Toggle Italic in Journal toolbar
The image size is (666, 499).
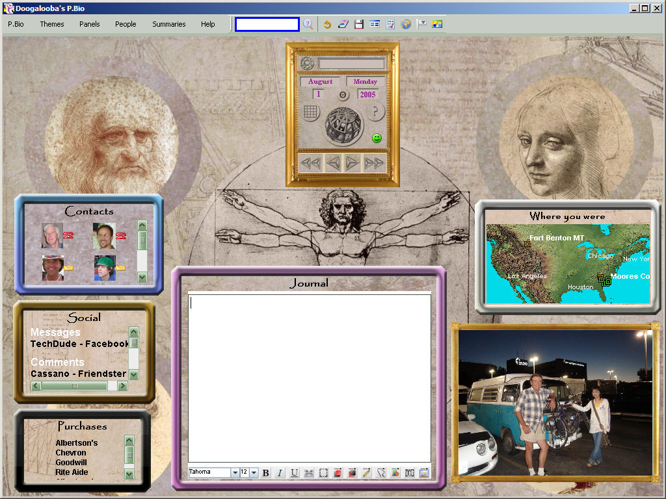pos(280,473)
